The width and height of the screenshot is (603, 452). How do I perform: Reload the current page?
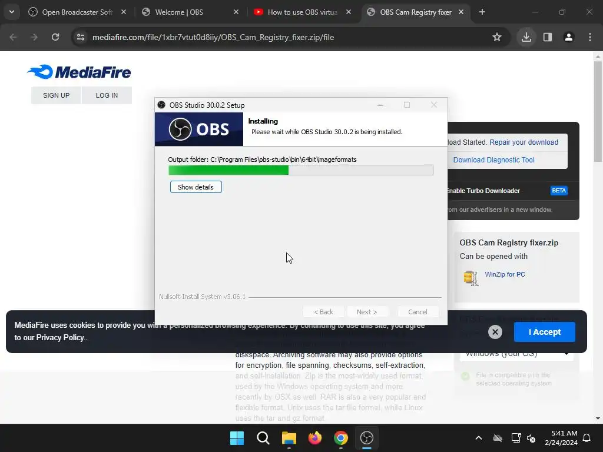click(x=55, y=37)
